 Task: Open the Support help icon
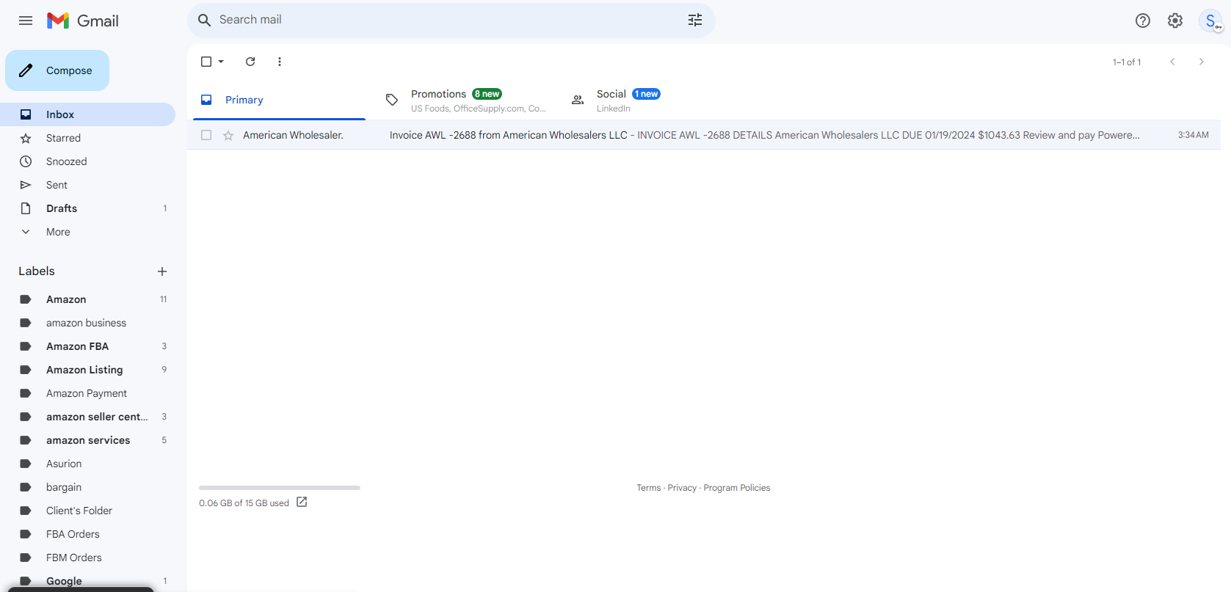(1143, 21)
